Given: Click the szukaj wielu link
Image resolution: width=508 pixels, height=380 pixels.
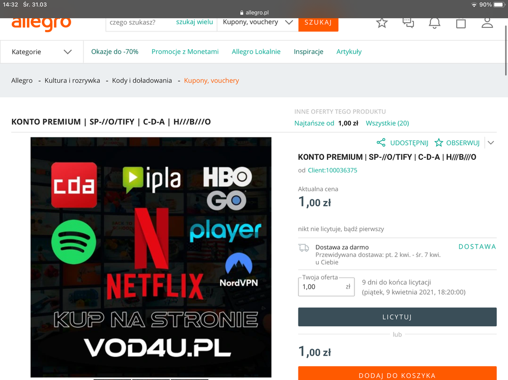Looking at the screenshot, I should [x=194, y=22].
